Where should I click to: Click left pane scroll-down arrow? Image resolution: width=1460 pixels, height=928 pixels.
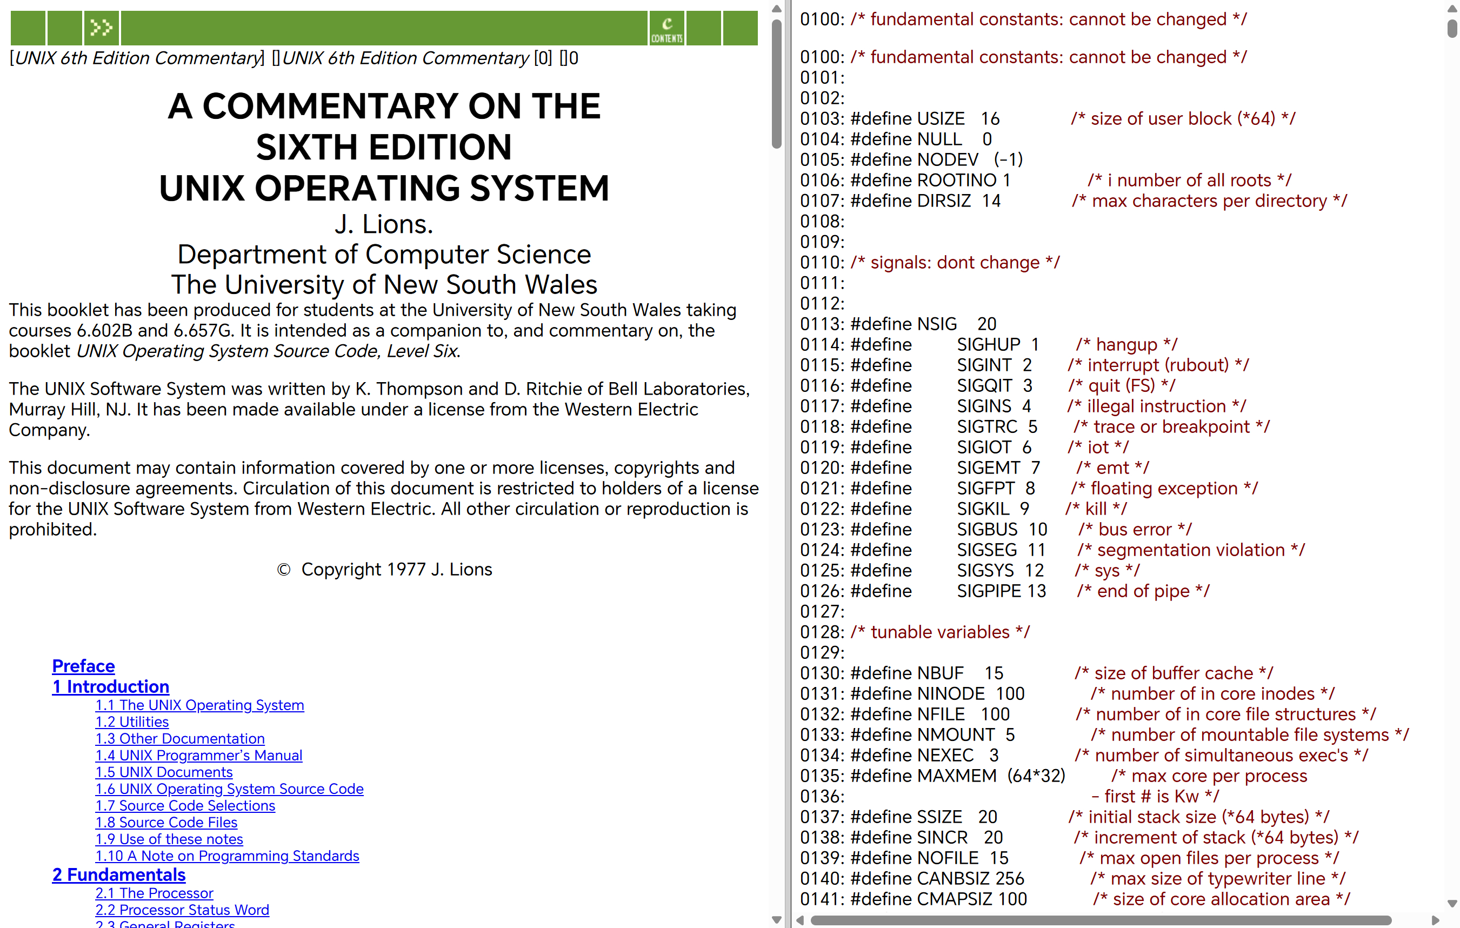pos(777,919)
